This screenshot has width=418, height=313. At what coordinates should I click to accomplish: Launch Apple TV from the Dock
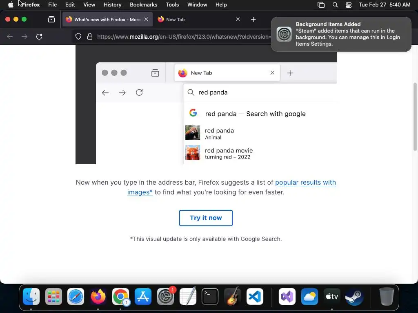click(x=332, y=297)
